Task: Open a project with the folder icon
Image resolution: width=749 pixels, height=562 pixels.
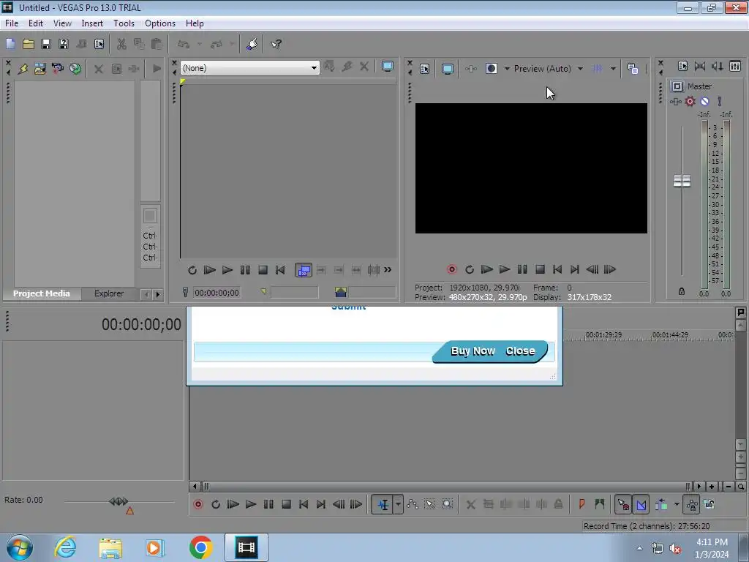Action: tap(29, 44)
